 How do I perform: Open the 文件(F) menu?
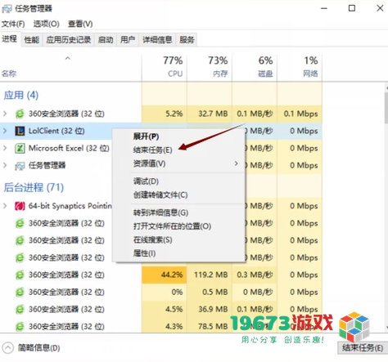point(13,24)
